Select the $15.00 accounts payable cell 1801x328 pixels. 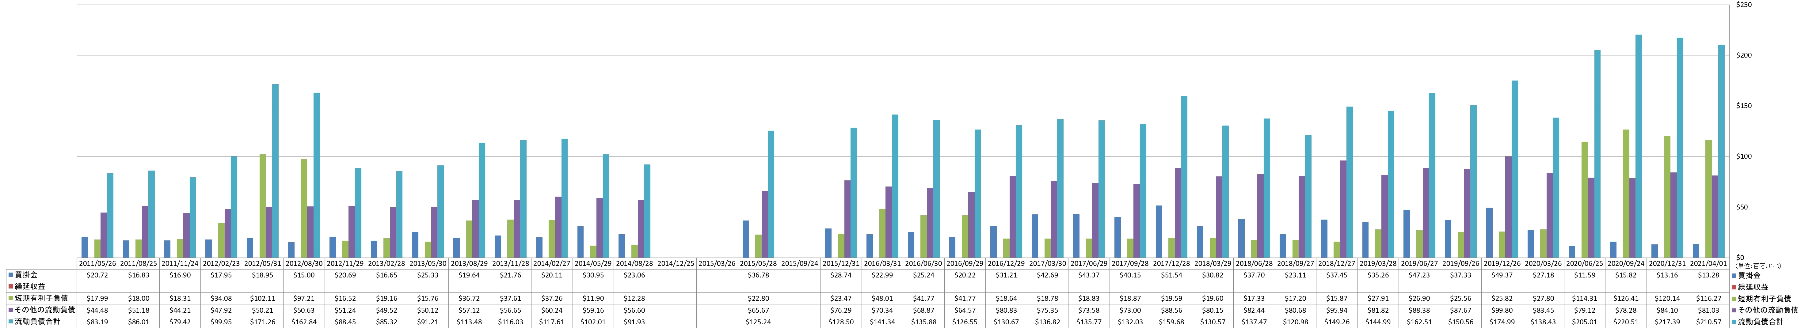tap(304, 276)
